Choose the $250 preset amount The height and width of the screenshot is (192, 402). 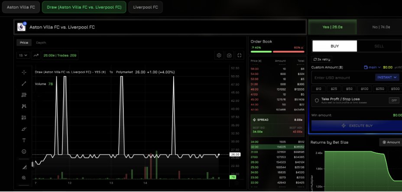pos(380,89)
